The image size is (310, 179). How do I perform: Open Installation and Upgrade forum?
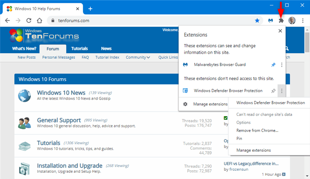coord(69,166)
